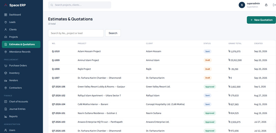Click the Journal Entries icon
Viewport: 276px width, 133px height.
tap(6, 109)
